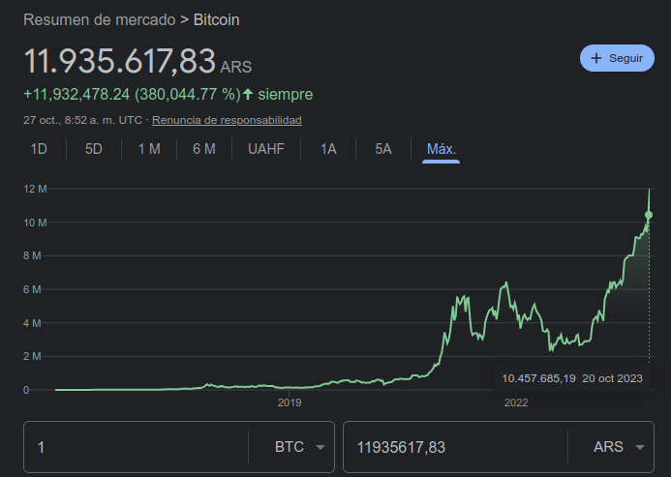The width and height of the screenshot is (671, 477).
Task: Click the 12 M axis label
Action: [35, 189]
